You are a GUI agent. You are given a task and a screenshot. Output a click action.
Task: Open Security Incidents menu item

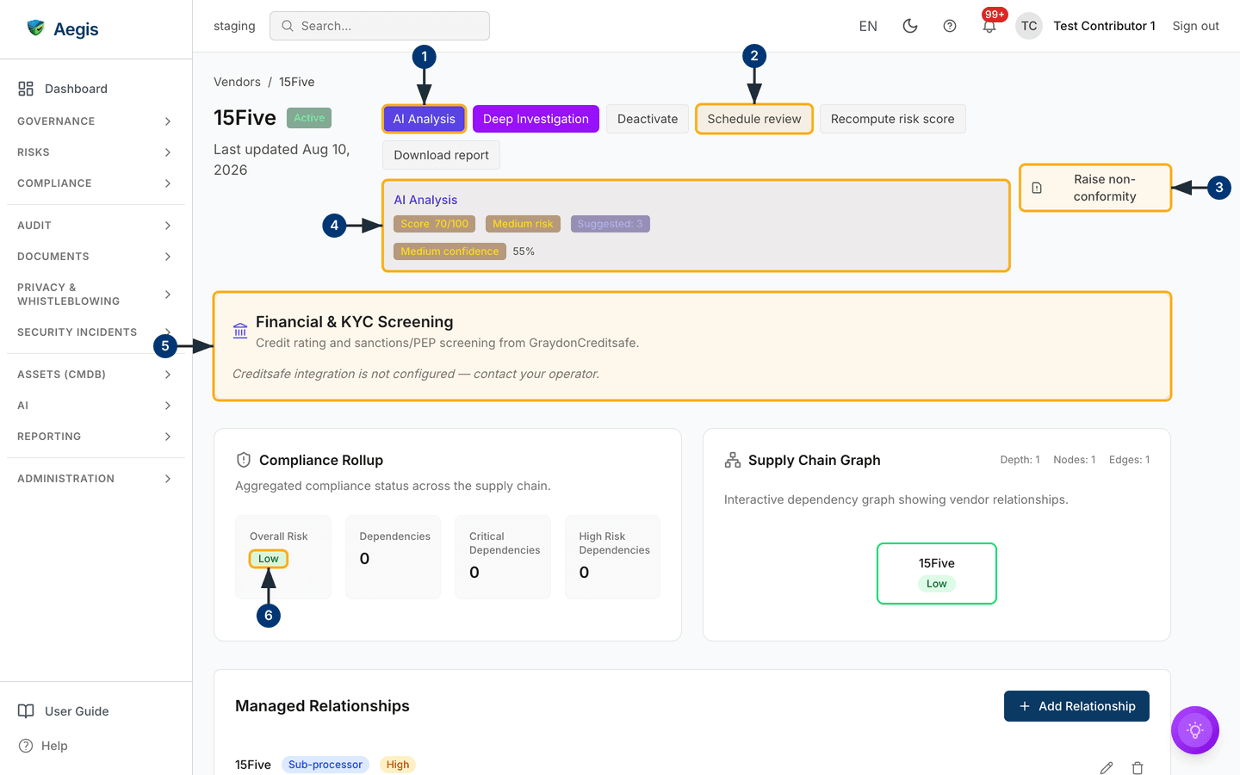(x=96, y=332)
